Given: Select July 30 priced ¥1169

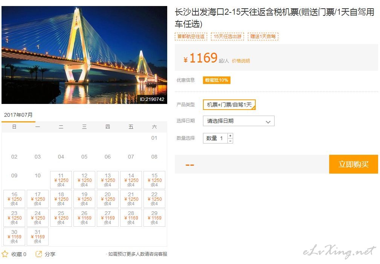Looking at the screenshot, I should (14, 237).
